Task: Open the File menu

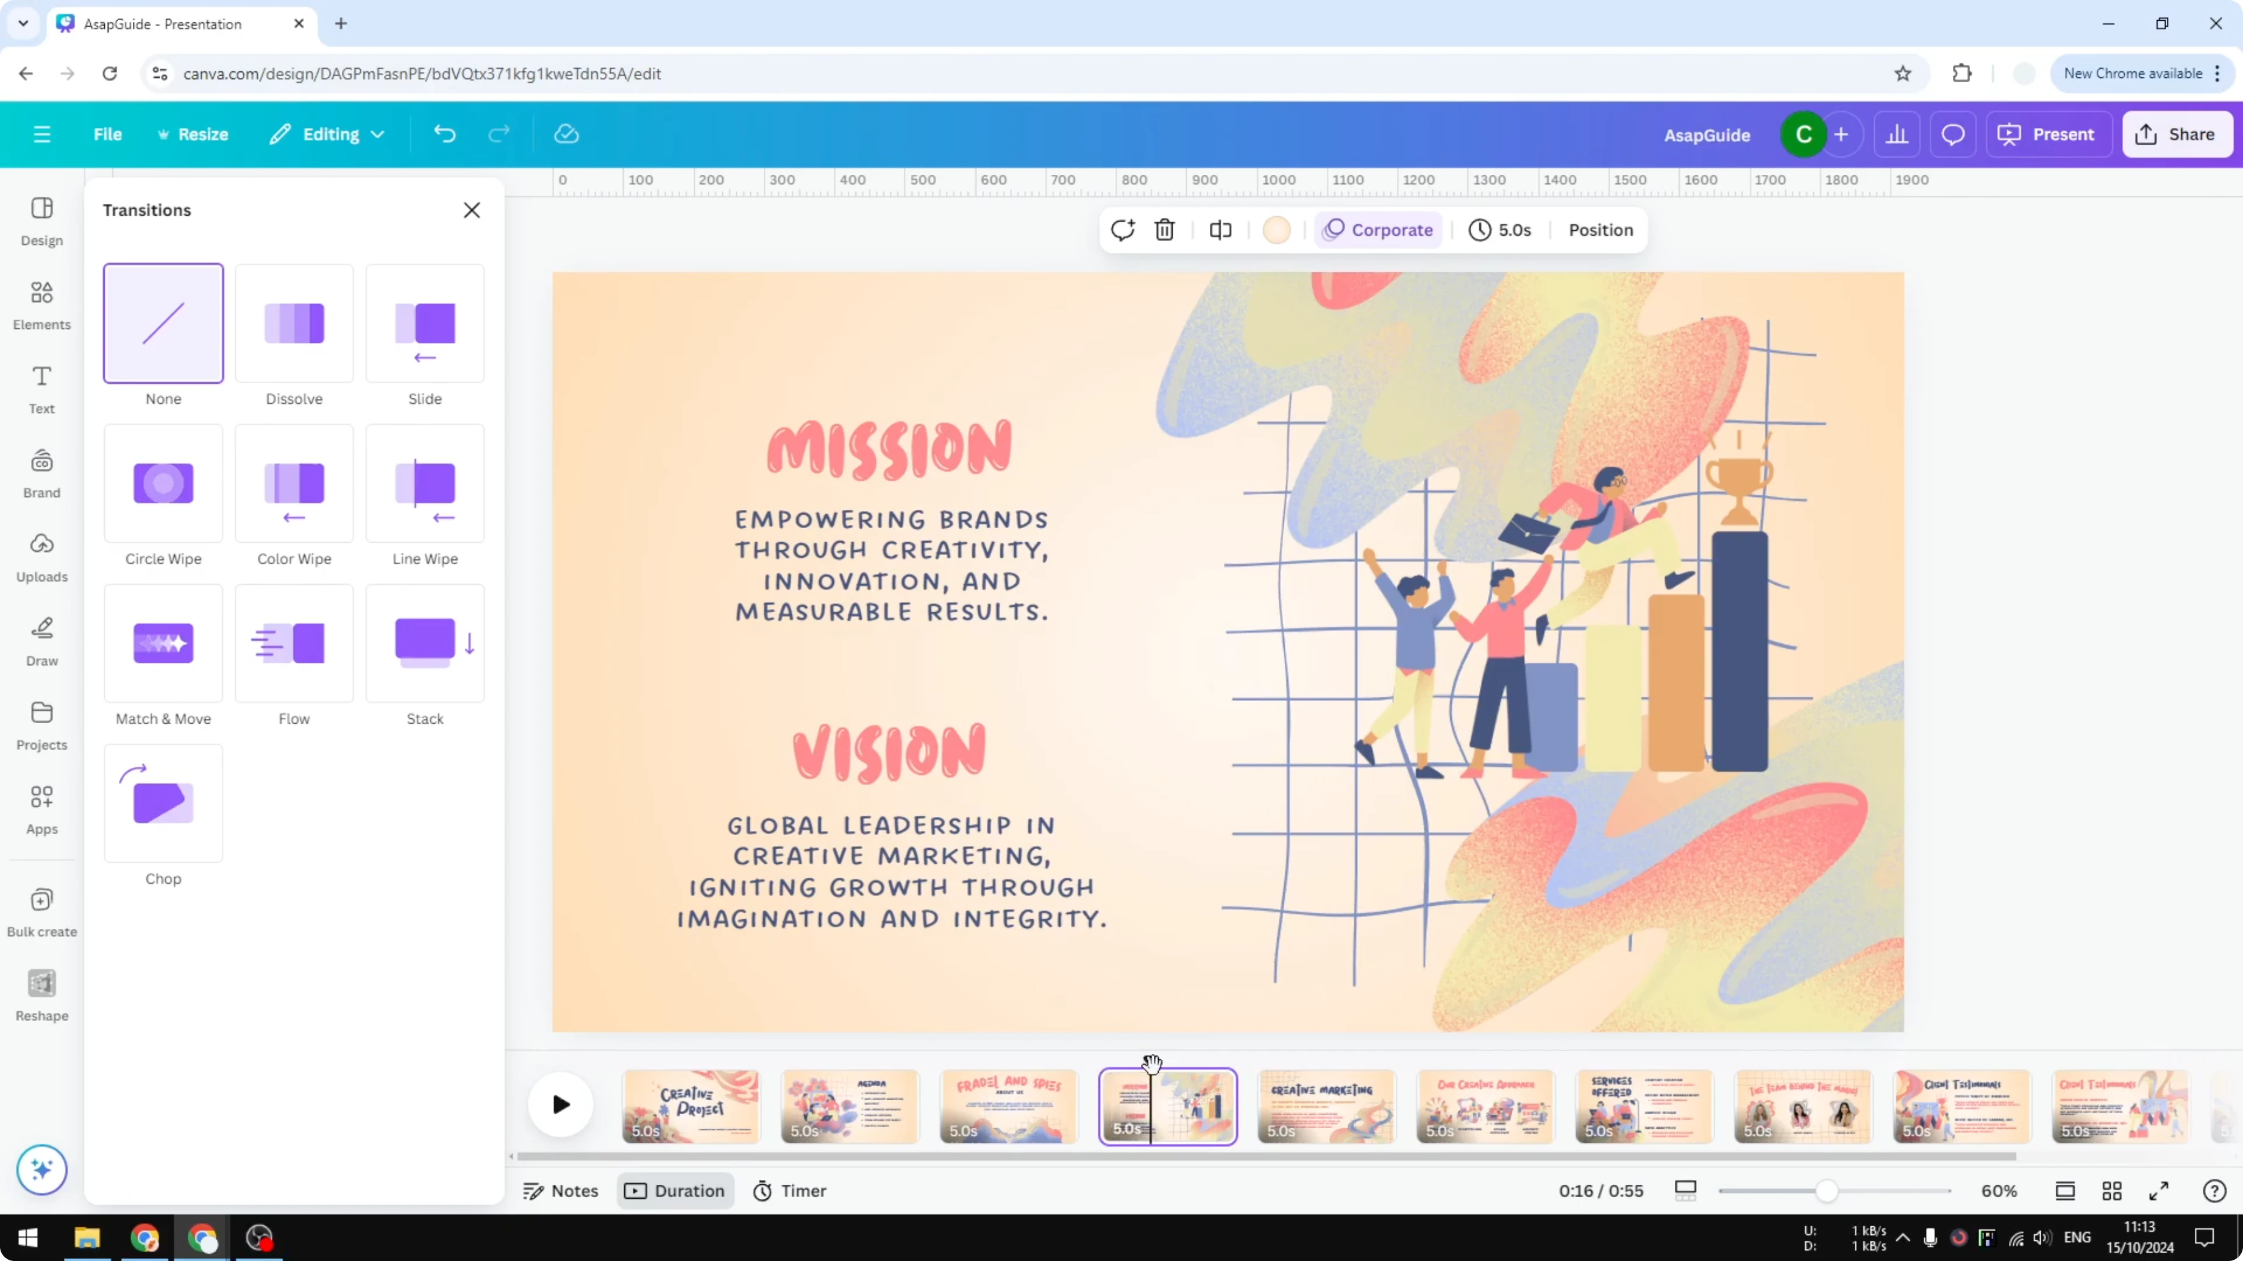Action: point(108,134)
